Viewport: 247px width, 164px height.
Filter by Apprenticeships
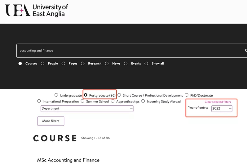pos(112,101)
